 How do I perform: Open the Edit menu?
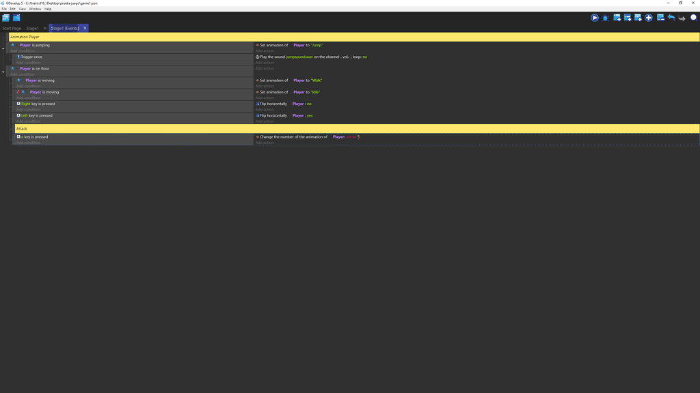click(12, 8)
